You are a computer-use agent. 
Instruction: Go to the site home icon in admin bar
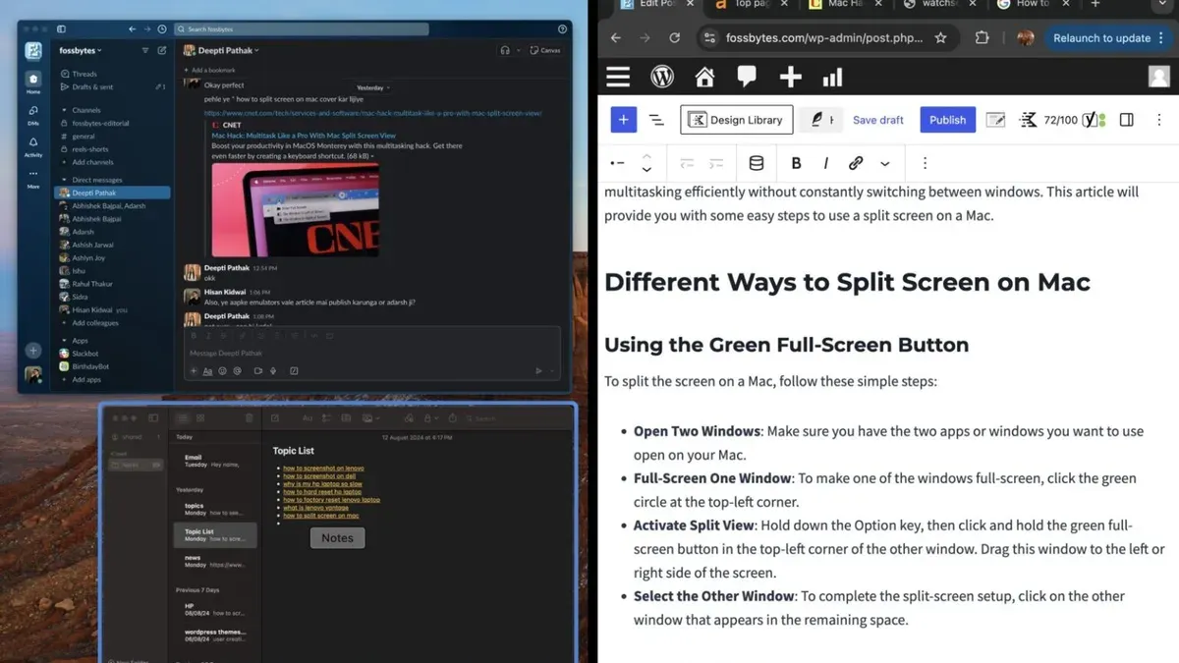coord(704,78)
